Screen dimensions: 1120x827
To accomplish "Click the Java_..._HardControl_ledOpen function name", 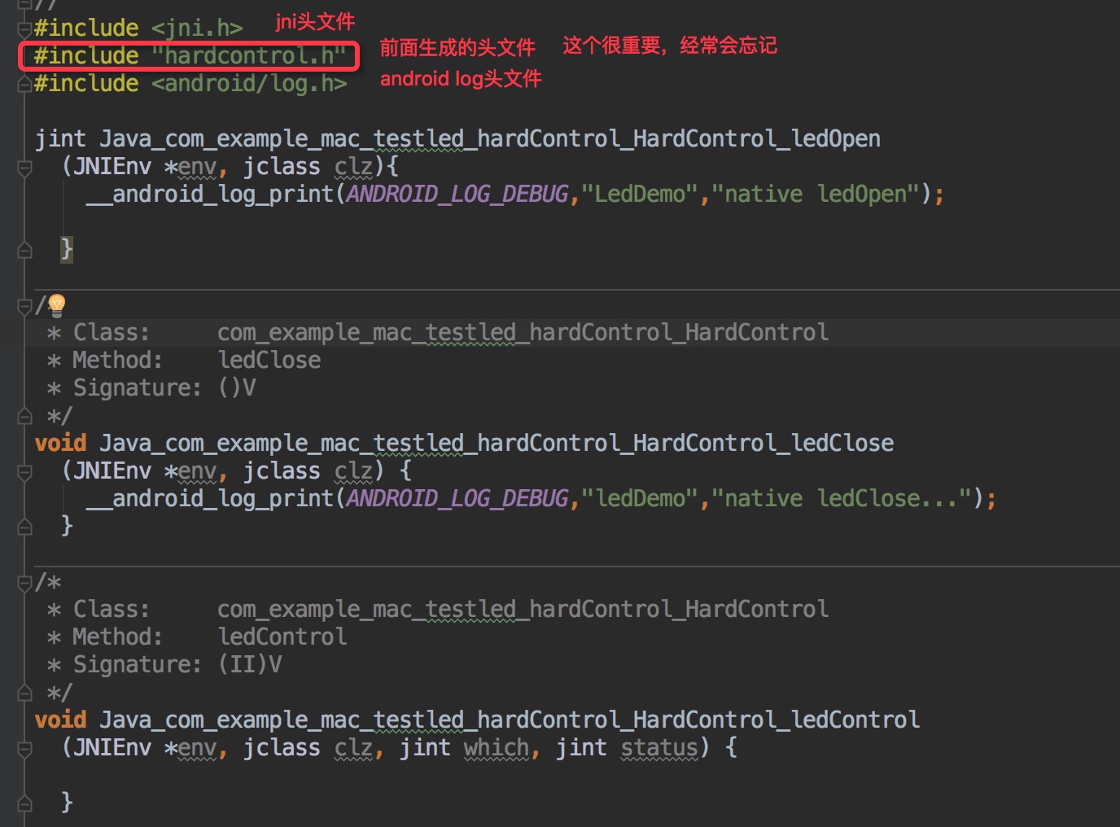I will [490, 139].
